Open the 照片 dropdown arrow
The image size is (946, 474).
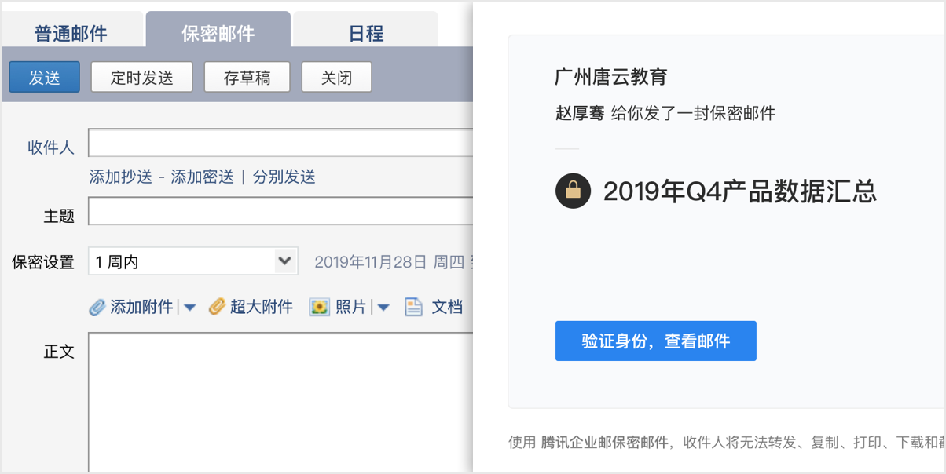[383, 307]
